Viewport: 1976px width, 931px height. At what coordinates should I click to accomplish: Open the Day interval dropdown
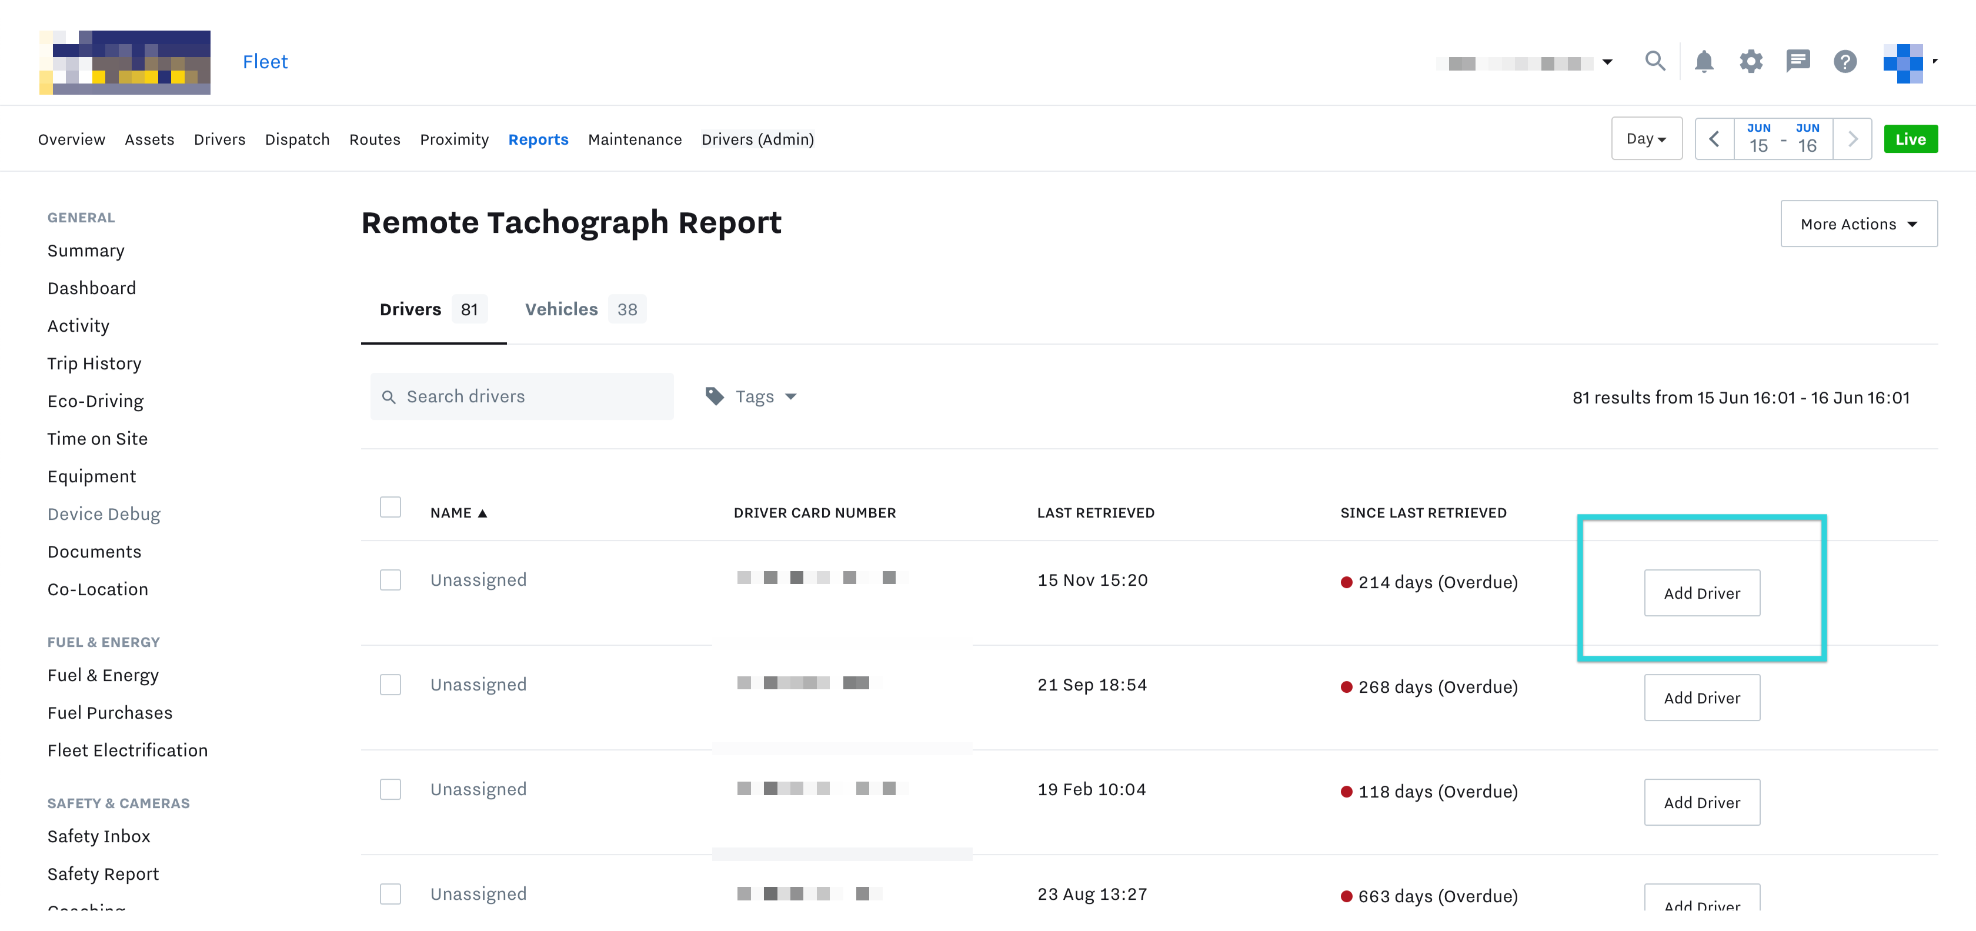click(x=1646, y=139)
